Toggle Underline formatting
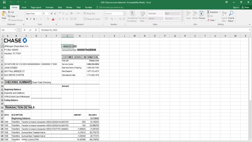This screenshot has height=142, width=252. point(35,19)
